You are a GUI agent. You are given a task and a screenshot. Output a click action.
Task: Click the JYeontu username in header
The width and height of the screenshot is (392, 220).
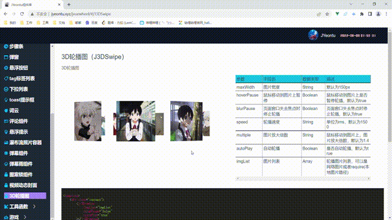coord(328,35)
